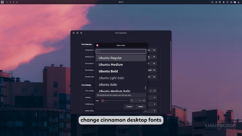Decrease Text scaling in the Font Selection window
Viewport: 242px width, 136px height.
[x=151, y=91]
